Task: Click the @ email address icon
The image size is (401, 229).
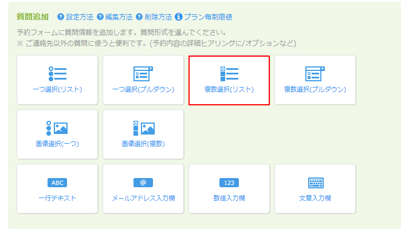Action: coord(143,183)
